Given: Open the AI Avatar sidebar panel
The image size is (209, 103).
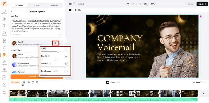Looking at the screenshot, I should (4, 63).
